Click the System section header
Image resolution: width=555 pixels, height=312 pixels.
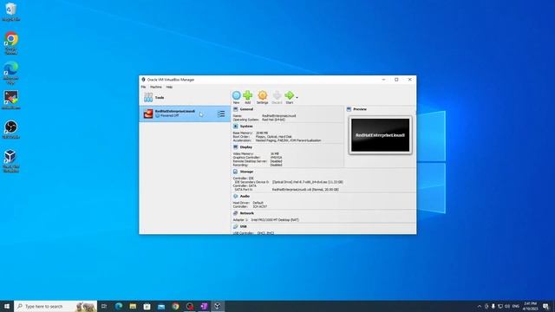pyautogui.click(x=246, y=127)
